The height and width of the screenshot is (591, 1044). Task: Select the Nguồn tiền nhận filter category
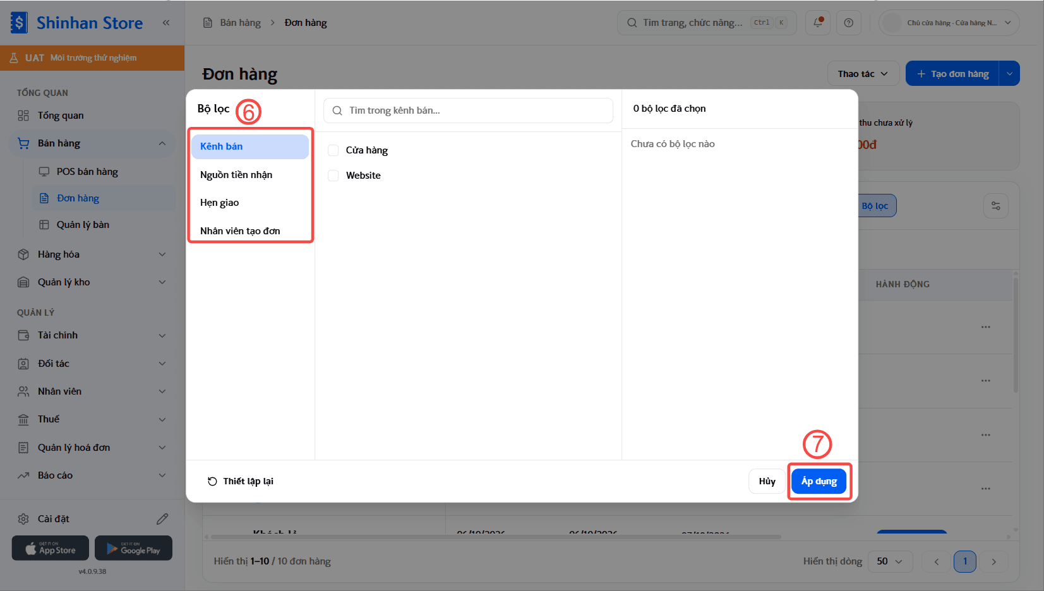pyautogui.click(x=250, y=175)
